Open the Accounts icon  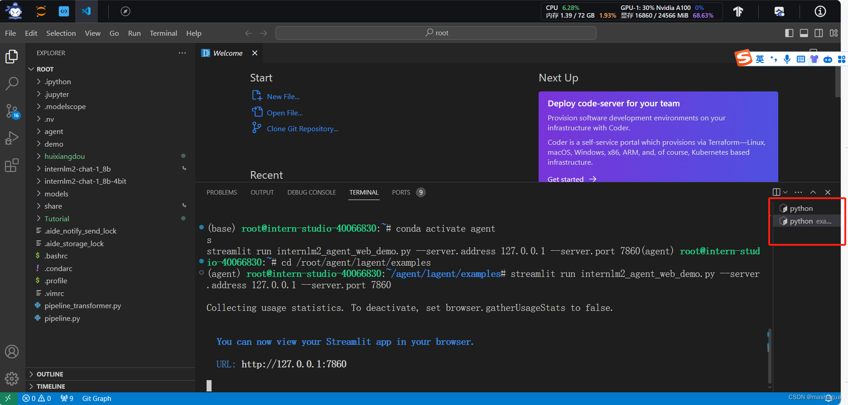(12, 352)
